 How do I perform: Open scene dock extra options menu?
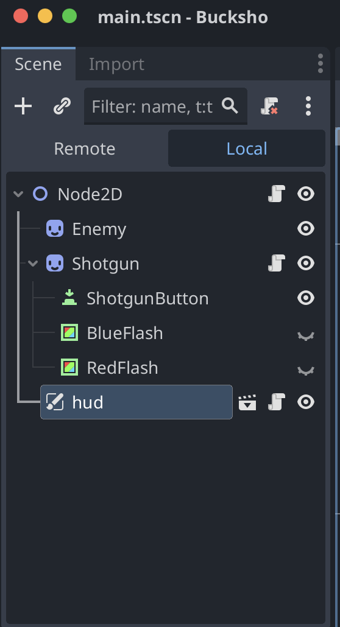point(308,107)
